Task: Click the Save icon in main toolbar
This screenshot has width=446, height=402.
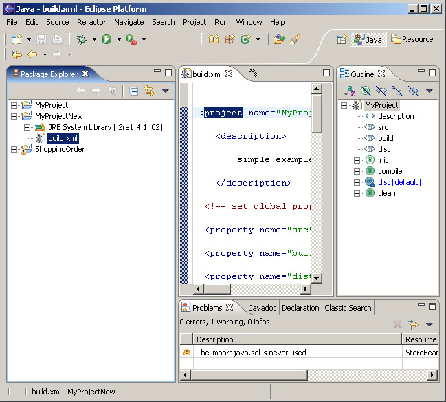Action: click(x=42, y=40)
